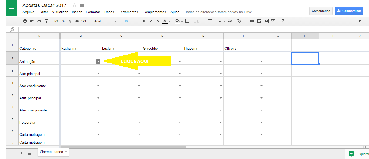Click the blue Compartilhar button

coord(349,11)
